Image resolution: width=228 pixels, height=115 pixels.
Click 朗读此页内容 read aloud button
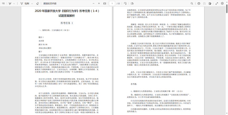[50, 3]
